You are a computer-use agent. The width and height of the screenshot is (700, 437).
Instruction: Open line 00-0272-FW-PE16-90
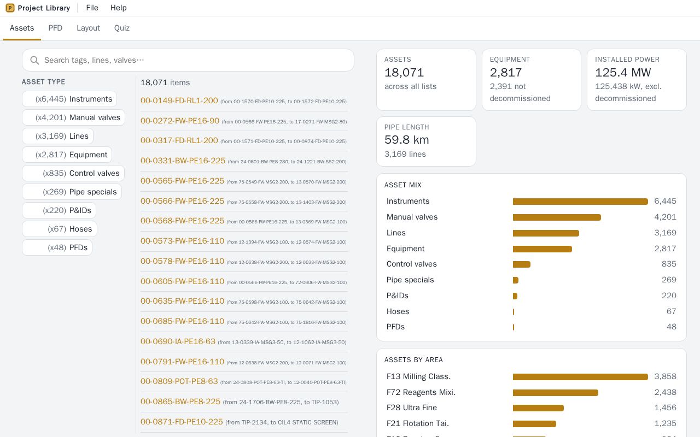point(180,121)
